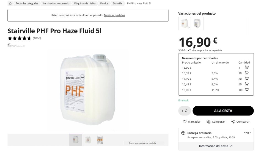Add 10 units via cart icon

(x=247, y=73)
